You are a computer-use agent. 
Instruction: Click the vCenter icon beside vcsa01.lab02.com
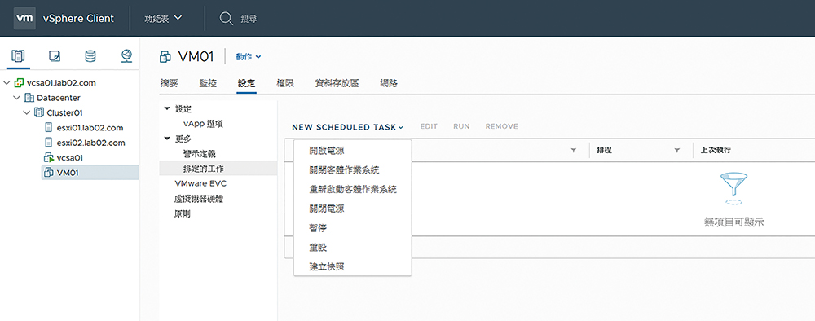[x=20, y=82]
